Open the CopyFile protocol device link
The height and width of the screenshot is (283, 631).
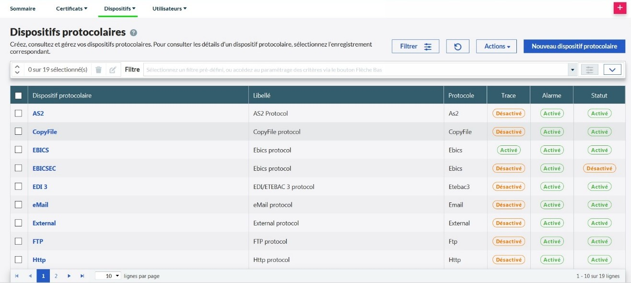[x=45, y=132]
